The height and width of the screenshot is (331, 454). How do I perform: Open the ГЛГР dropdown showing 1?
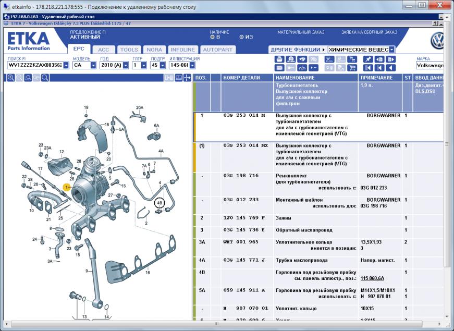144,65
